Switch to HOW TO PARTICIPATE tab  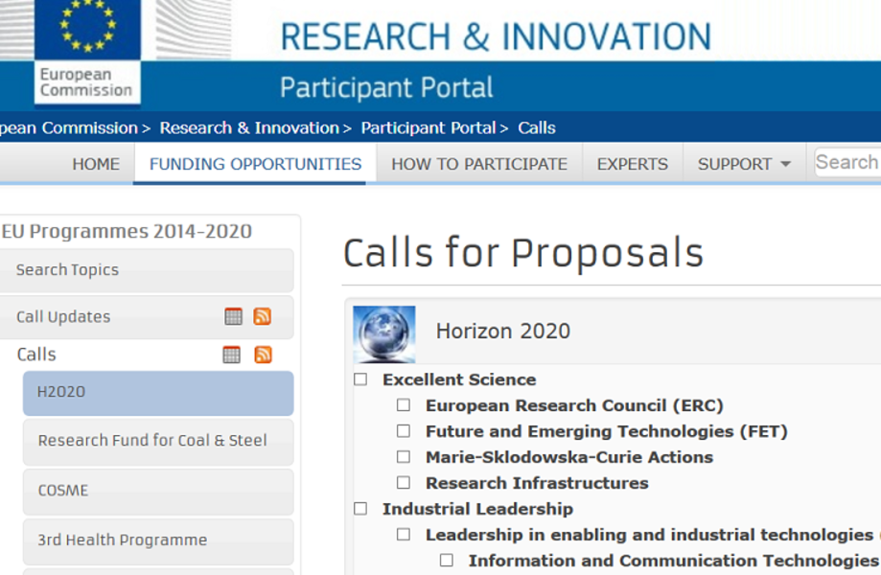point(479,164)
